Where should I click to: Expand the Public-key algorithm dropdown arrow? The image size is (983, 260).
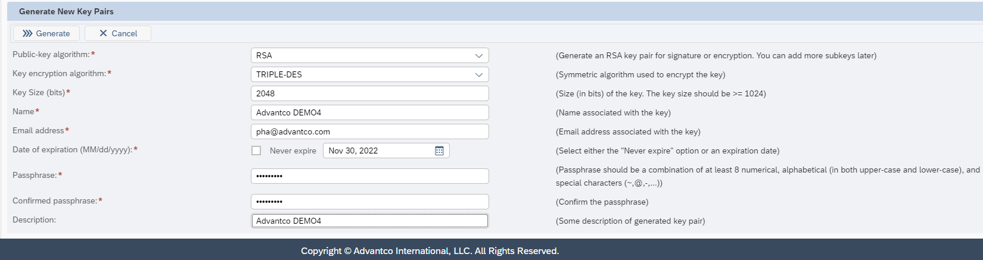[x=478, y=55]
